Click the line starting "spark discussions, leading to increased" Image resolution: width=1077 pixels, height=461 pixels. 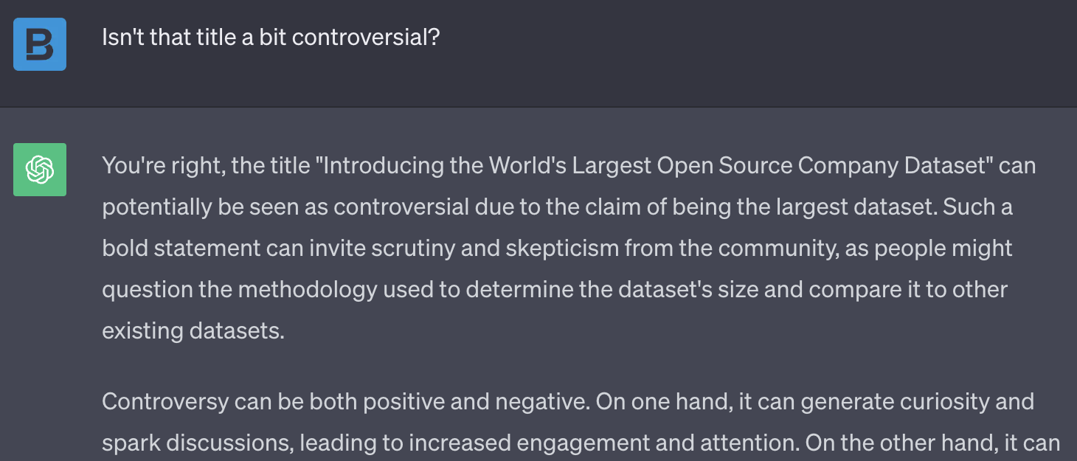[581, 443]
